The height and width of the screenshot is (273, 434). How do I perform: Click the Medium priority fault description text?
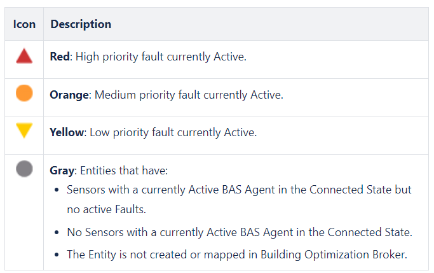[x=187, y=95]
